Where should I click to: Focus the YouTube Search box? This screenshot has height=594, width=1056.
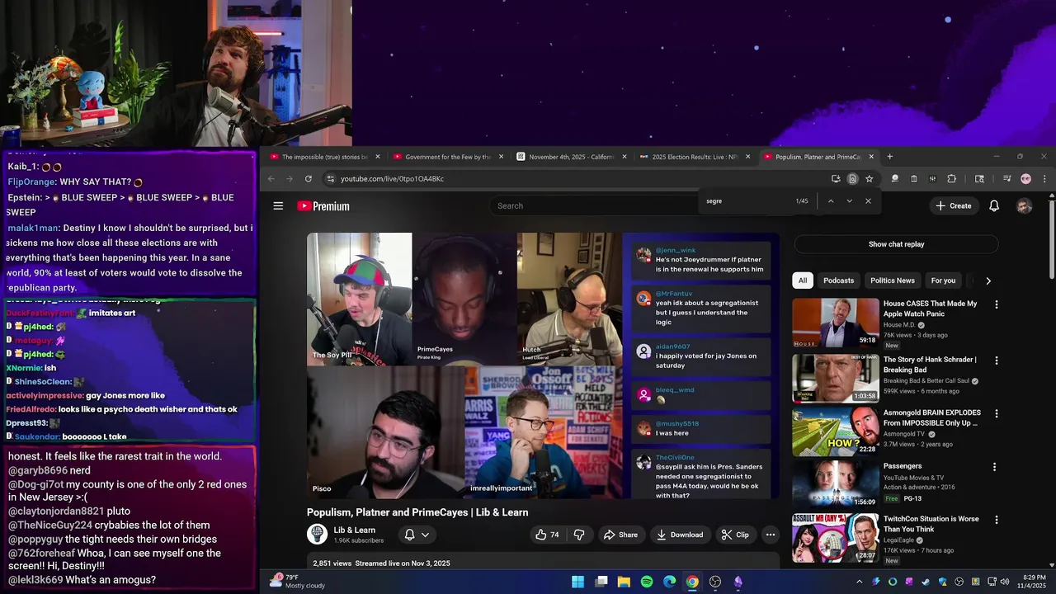594,205
